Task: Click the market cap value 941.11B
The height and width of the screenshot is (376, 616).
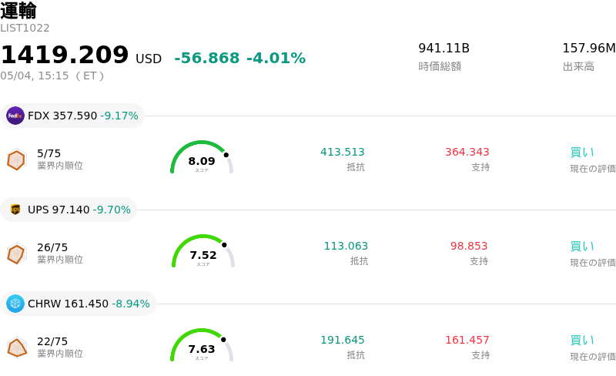Action: (444, 48)
